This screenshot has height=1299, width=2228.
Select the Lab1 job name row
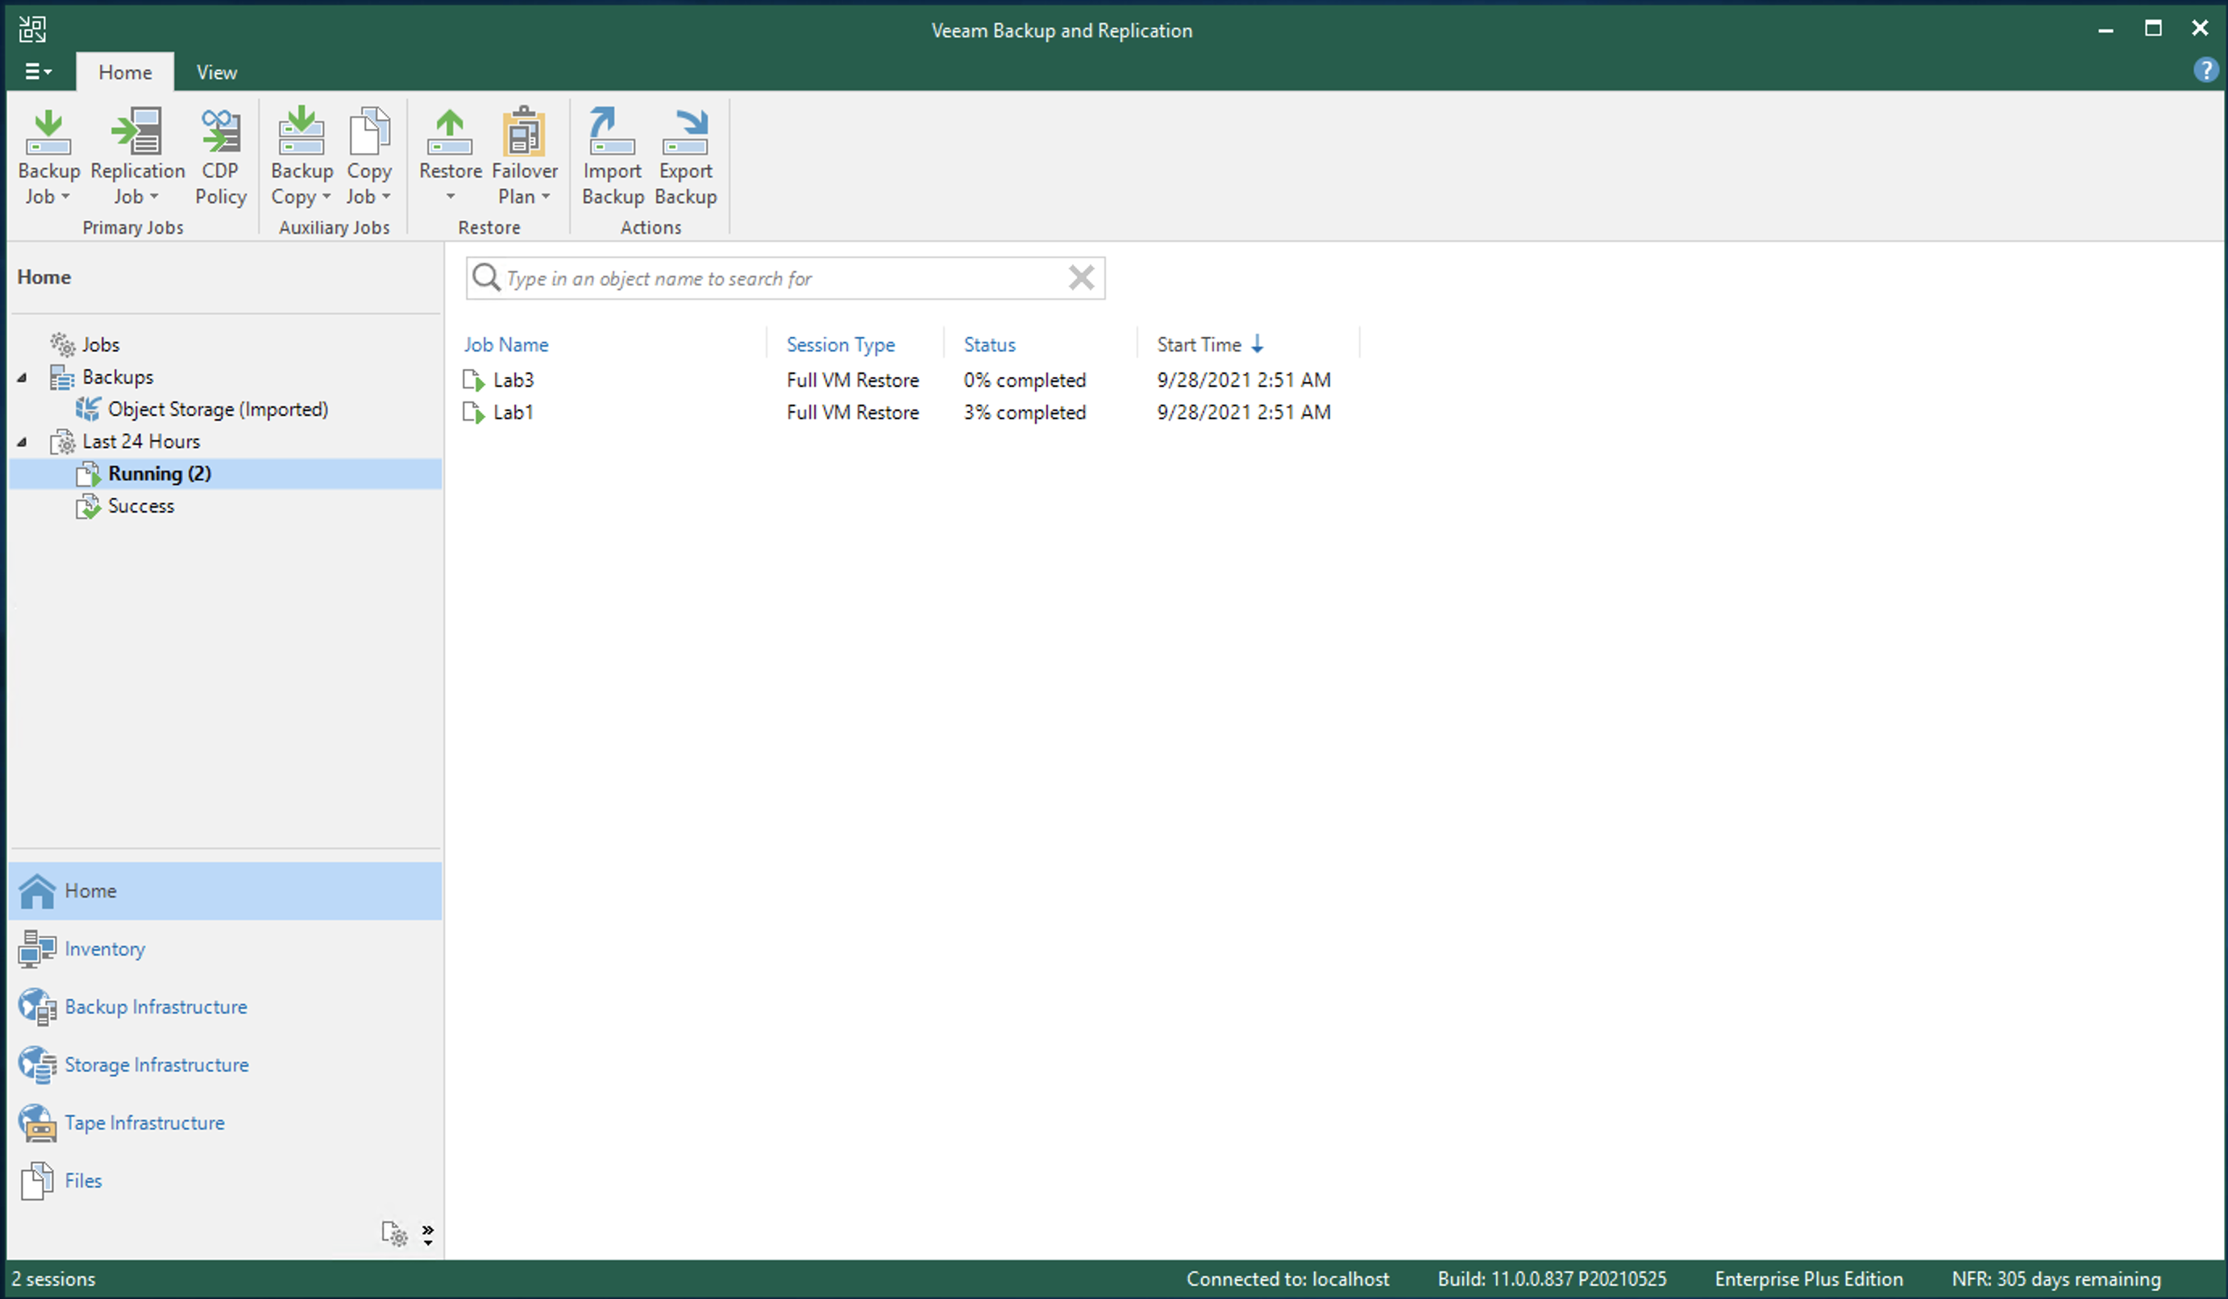click(x=513, y=413)
